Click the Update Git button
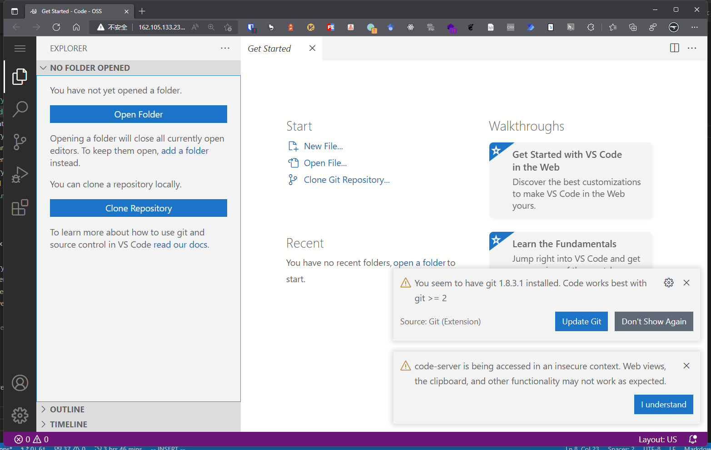This screenshot has height=450, width=711. coord(581,321)
